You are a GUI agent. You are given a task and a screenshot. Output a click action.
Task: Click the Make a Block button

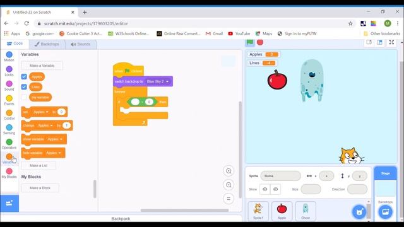40,188
